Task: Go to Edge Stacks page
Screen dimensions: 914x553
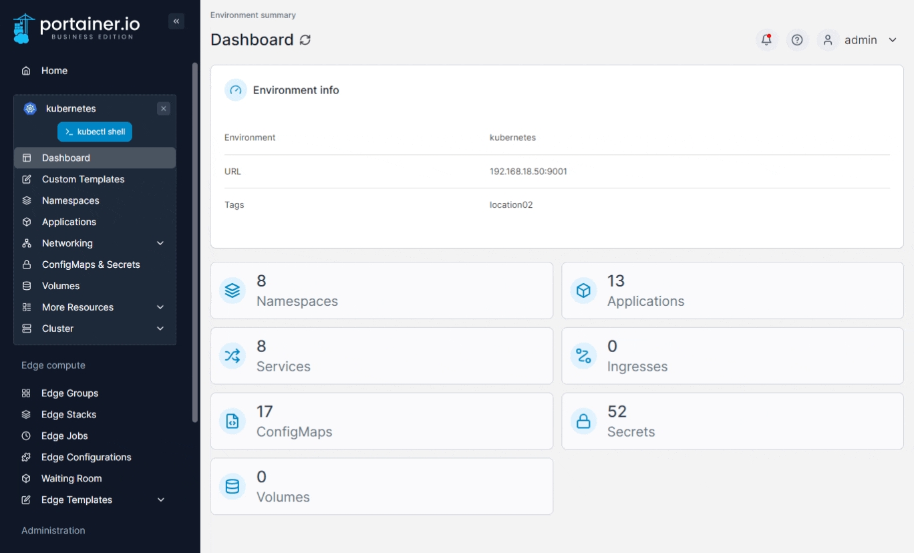Action: tap(69, 415)
